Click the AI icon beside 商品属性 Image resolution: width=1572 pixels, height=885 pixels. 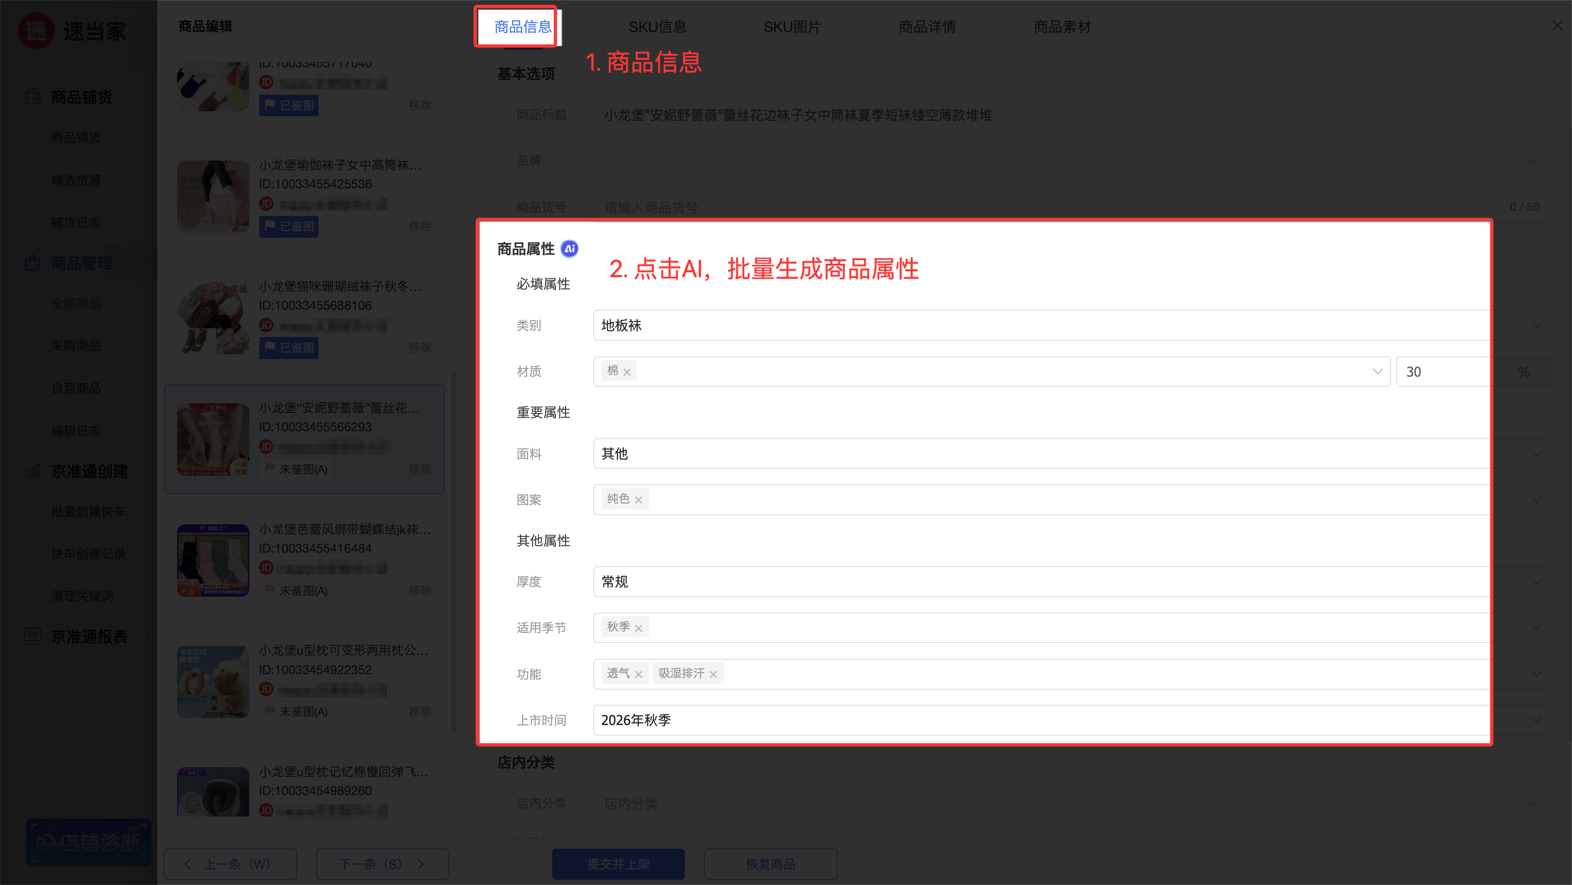[569, 248]
